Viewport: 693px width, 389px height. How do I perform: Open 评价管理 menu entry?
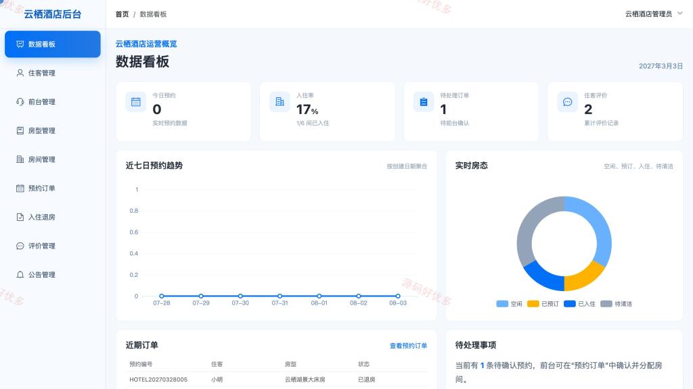coord(53,246)
